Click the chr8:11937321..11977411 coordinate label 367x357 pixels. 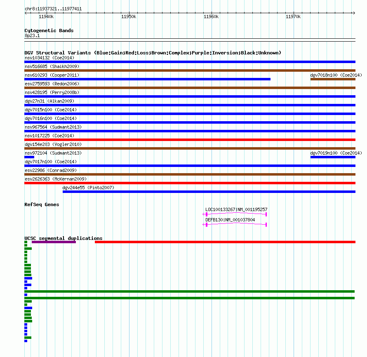click(53, 9)
